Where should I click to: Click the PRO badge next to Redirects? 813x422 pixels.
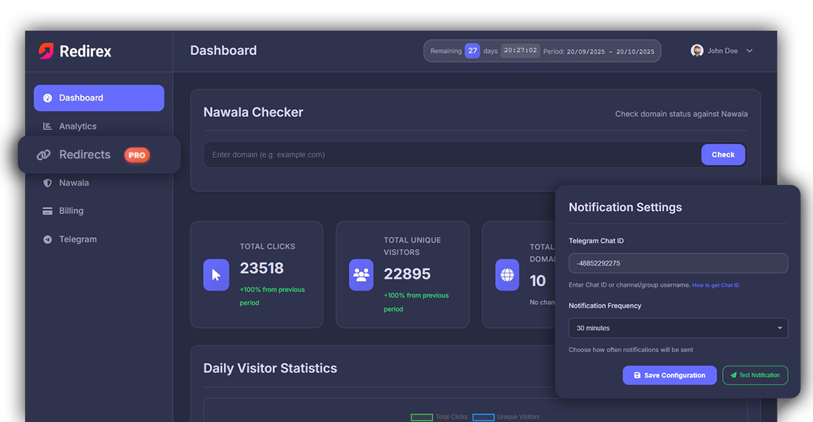(136, 154)
